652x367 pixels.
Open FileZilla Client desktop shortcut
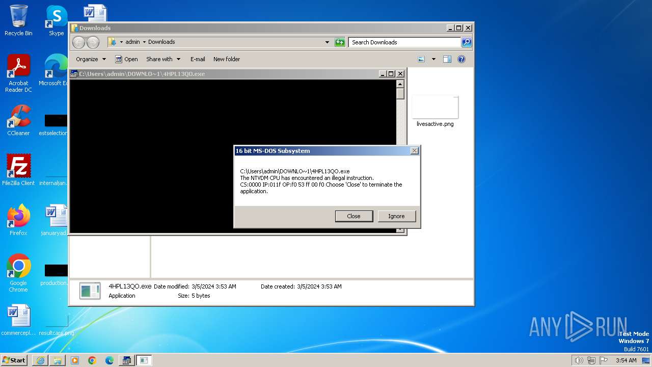18,170
